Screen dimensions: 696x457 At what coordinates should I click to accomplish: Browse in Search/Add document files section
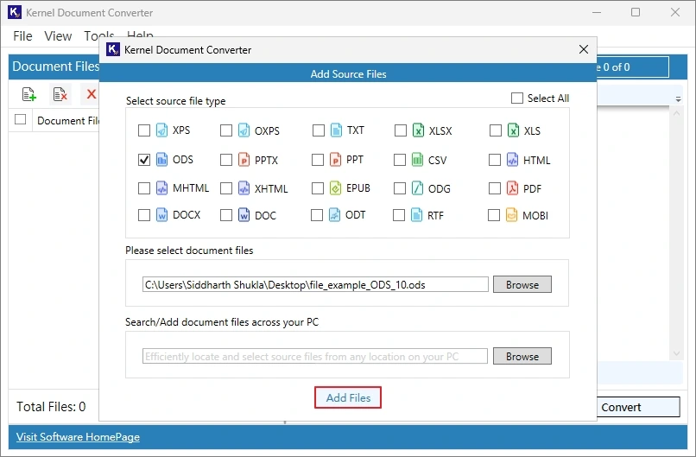[x=522, y=356]
